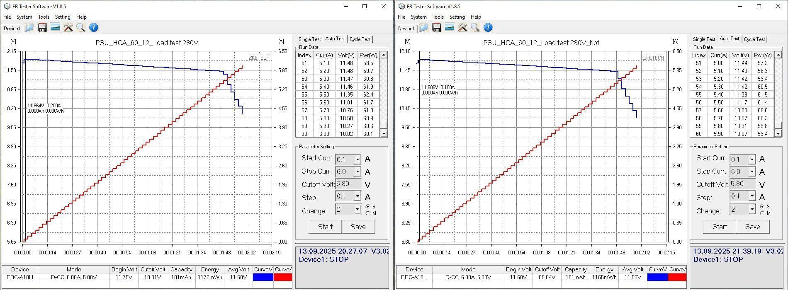The width and height of the screenshot is (788, 290).
Task: Open the Tools menu in left window
Action: pyautogui.click(x=44, y=17)
